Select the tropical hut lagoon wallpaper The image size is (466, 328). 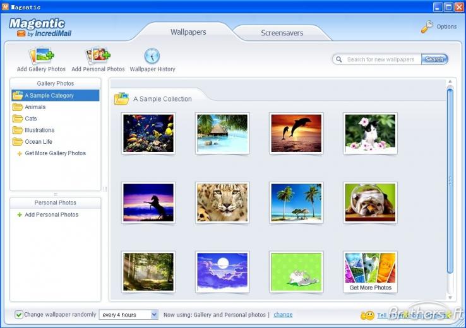click(x=222, y=133)
